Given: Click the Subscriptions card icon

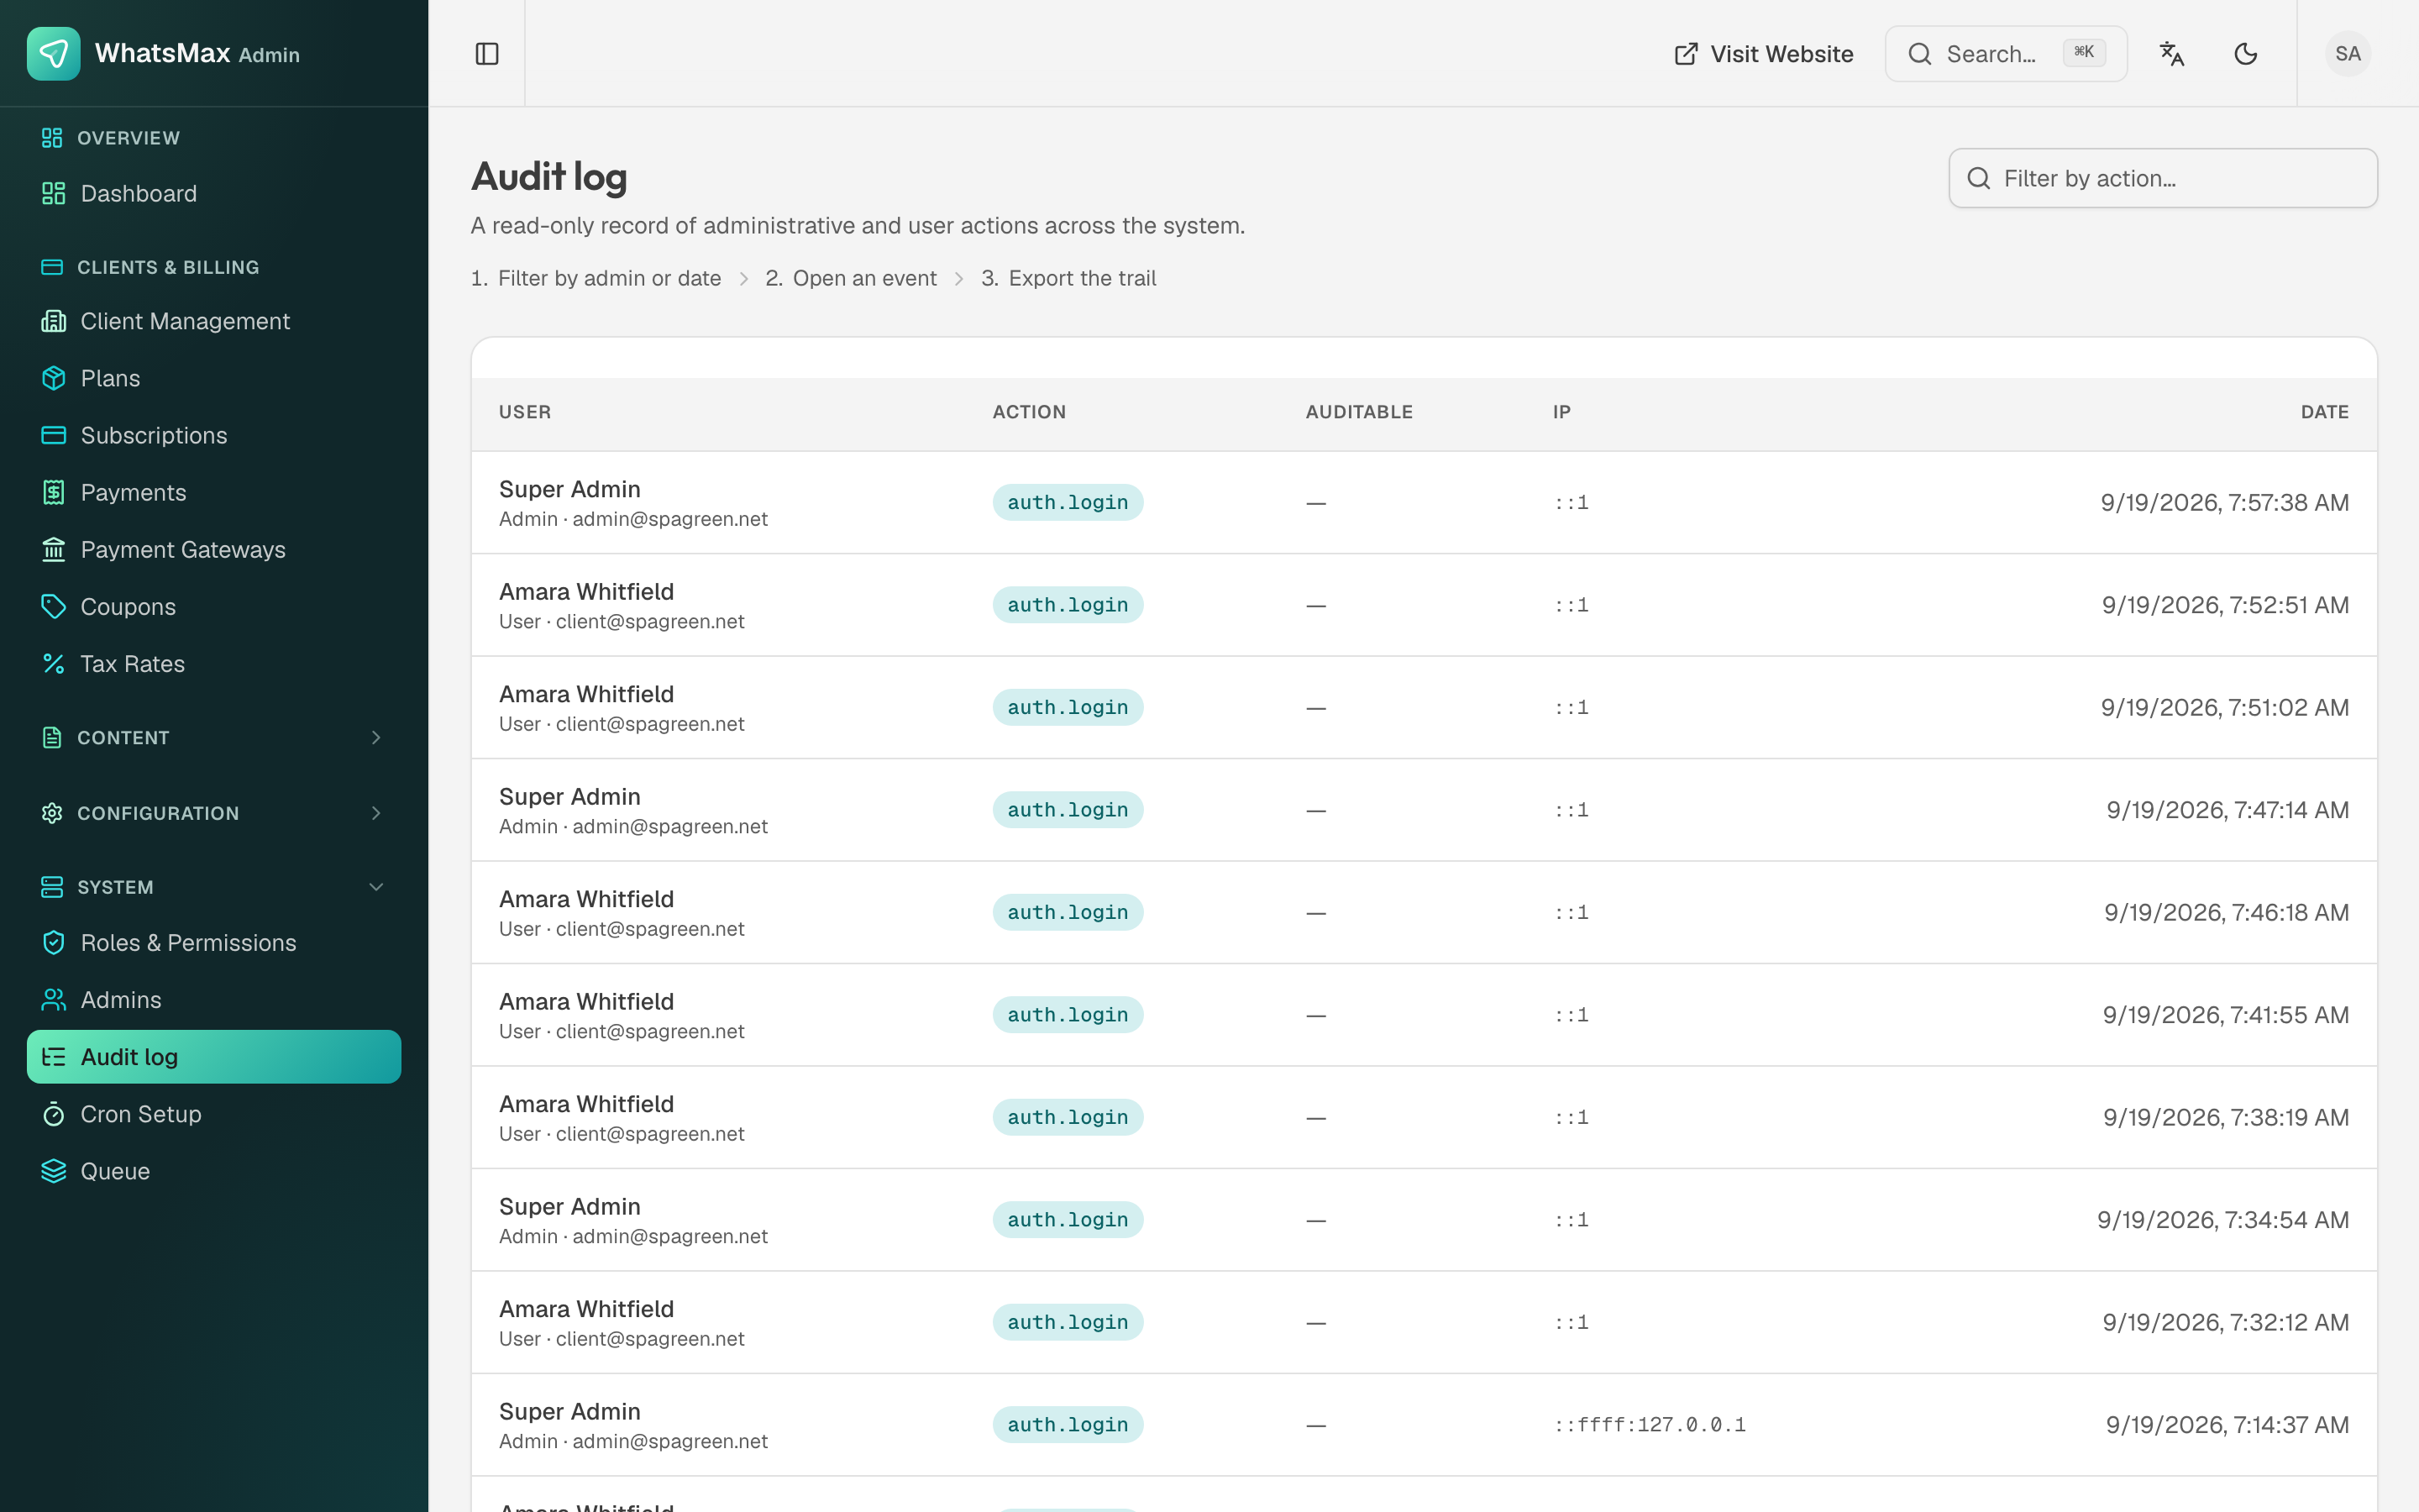Looking at the screenshot, I should pos(54,435).
